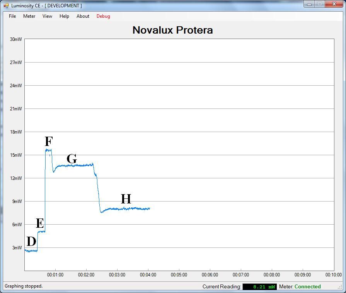The width and height of the screenshot is (346, 293).
Task: Open the Help menu
Action: [x=64, y=16]
